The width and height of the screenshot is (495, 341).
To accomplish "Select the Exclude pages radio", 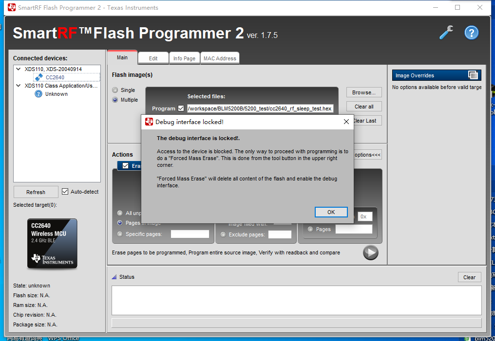I will (x=223, y=234).
